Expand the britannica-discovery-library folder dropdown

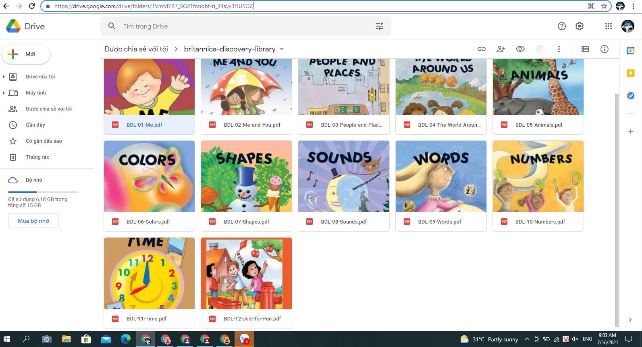click(x=282, y=49)
